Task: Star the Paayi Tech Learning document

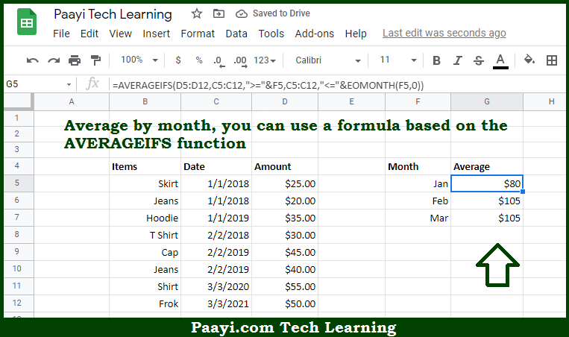Action: tap(197, 13)
